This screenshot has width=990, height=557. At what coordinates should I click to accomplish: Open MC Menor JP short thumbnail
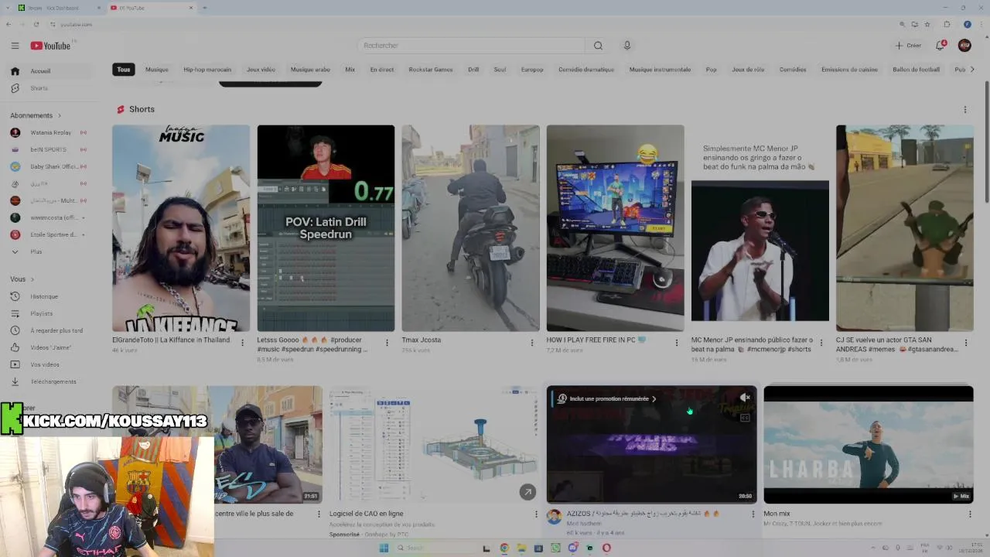(x=760, y=228)
